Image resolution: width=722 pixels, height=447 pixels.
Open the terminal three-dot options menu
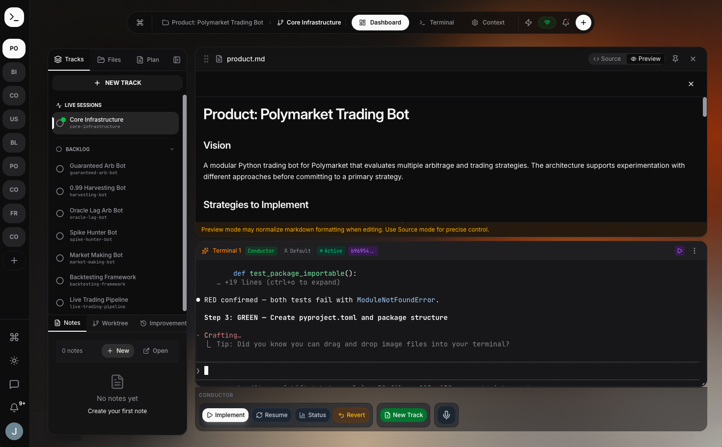point(694,251)
